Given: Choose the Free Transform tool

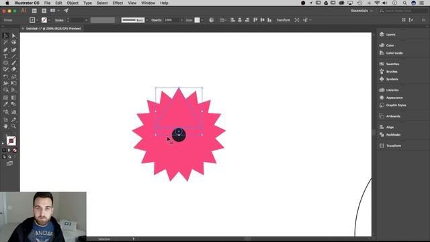Looking at the screenshot, I should [x=13, y=83].
